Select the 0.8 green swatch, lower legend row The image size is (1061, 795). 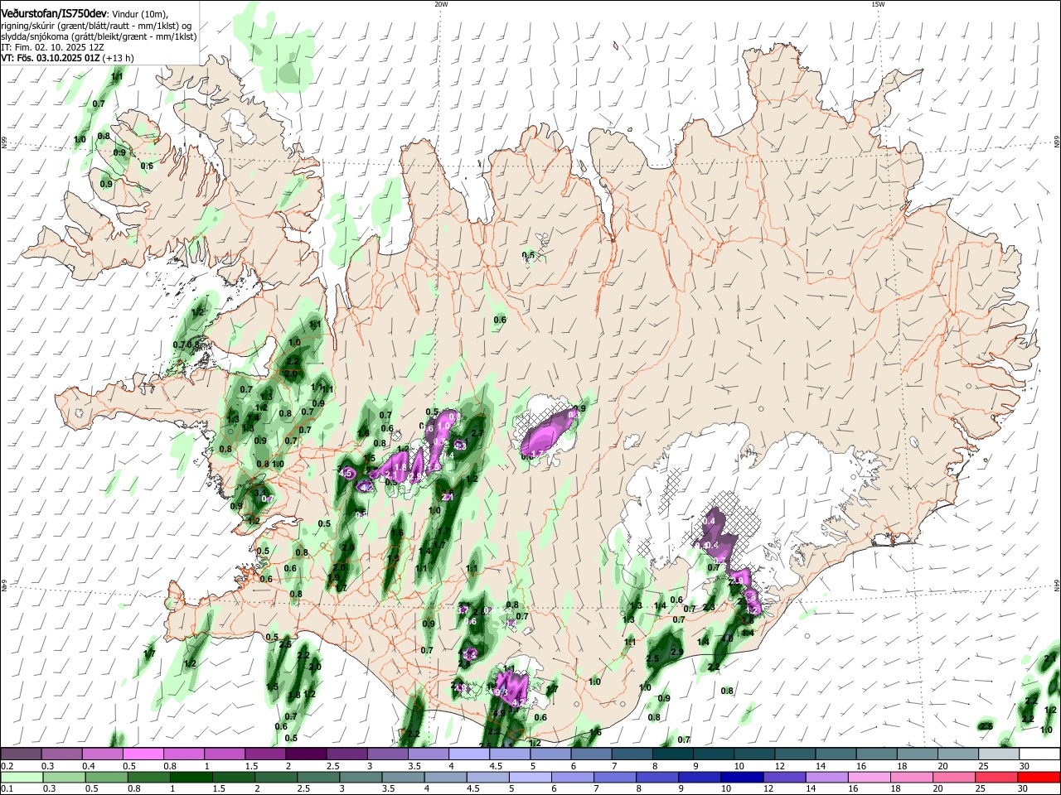(x=149, y=777)
